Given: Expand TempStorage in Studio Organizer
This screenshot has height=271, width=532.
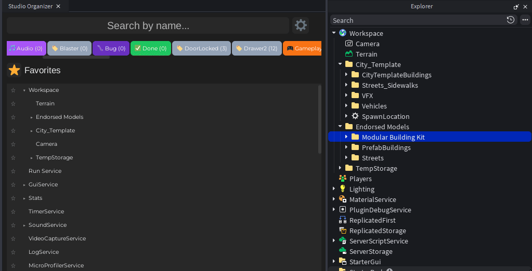Looking at the screenshot, I should tap(32, 158).
